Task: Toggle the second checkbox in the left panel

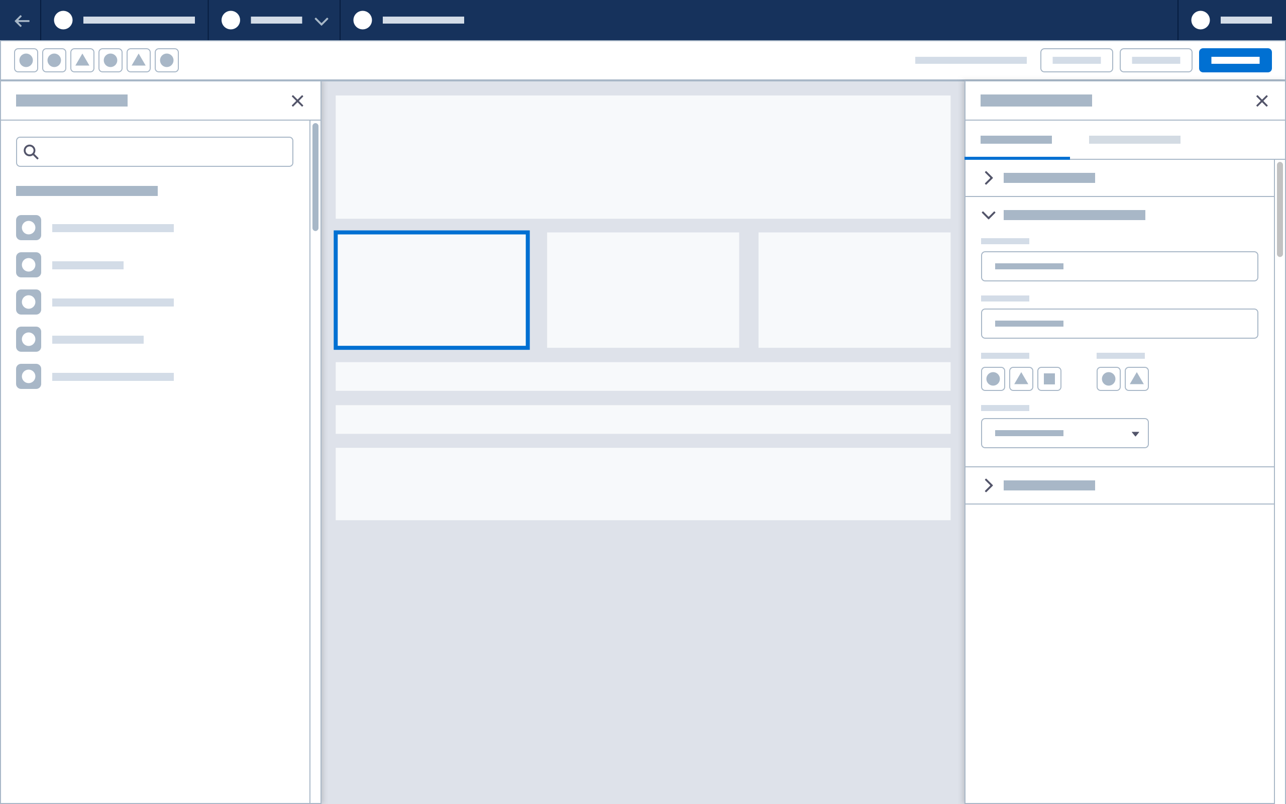Action: pos(28,264)
